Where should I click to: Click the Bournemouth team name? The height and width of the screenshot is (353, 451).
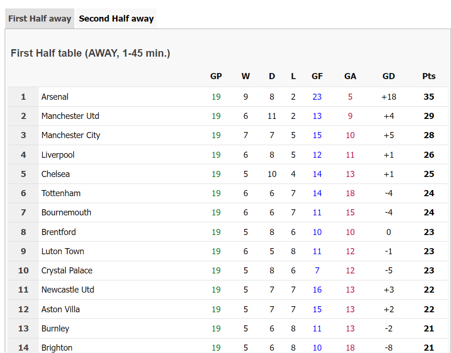point(66,213)
